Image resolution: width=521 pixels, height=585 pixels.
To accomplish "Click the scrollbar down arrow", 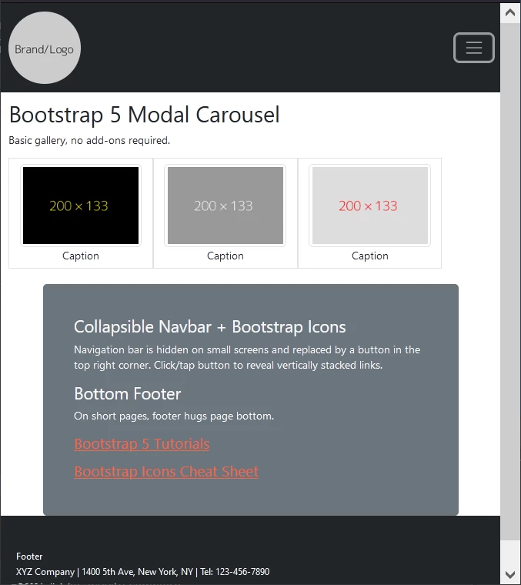I will (x=510, y=574).
